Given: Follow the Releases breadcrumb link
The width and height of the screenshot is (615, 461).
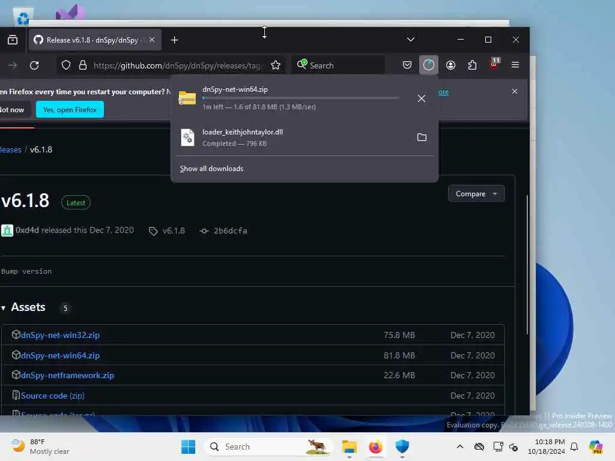Looking at the screenshot, I should (x=11, y=149).
